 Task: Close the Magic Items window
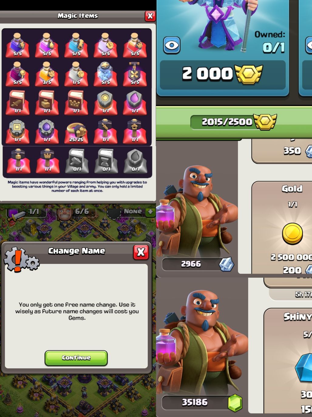[150, 16]
